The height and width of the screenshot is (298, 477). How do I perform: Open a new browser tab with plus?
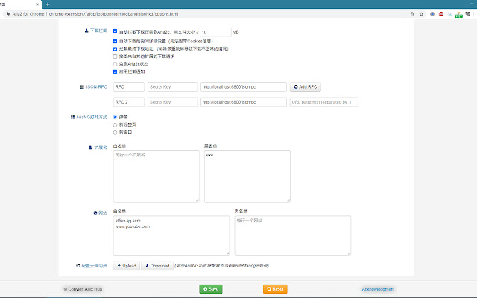pos(48,4)
